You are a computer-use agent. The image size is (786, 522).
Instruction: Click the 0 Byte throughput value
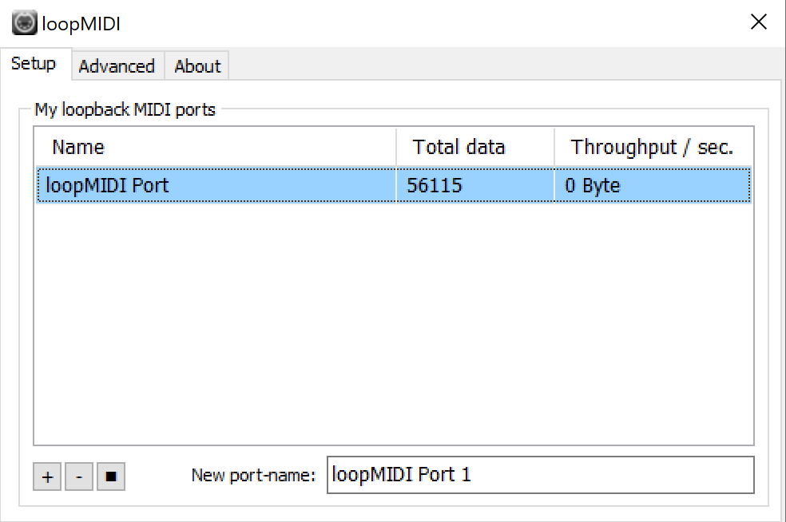(593, 186)
